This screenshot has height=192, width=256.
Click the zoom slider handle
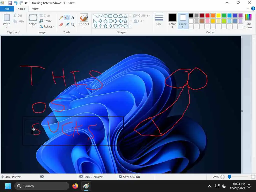click(229, 177)
